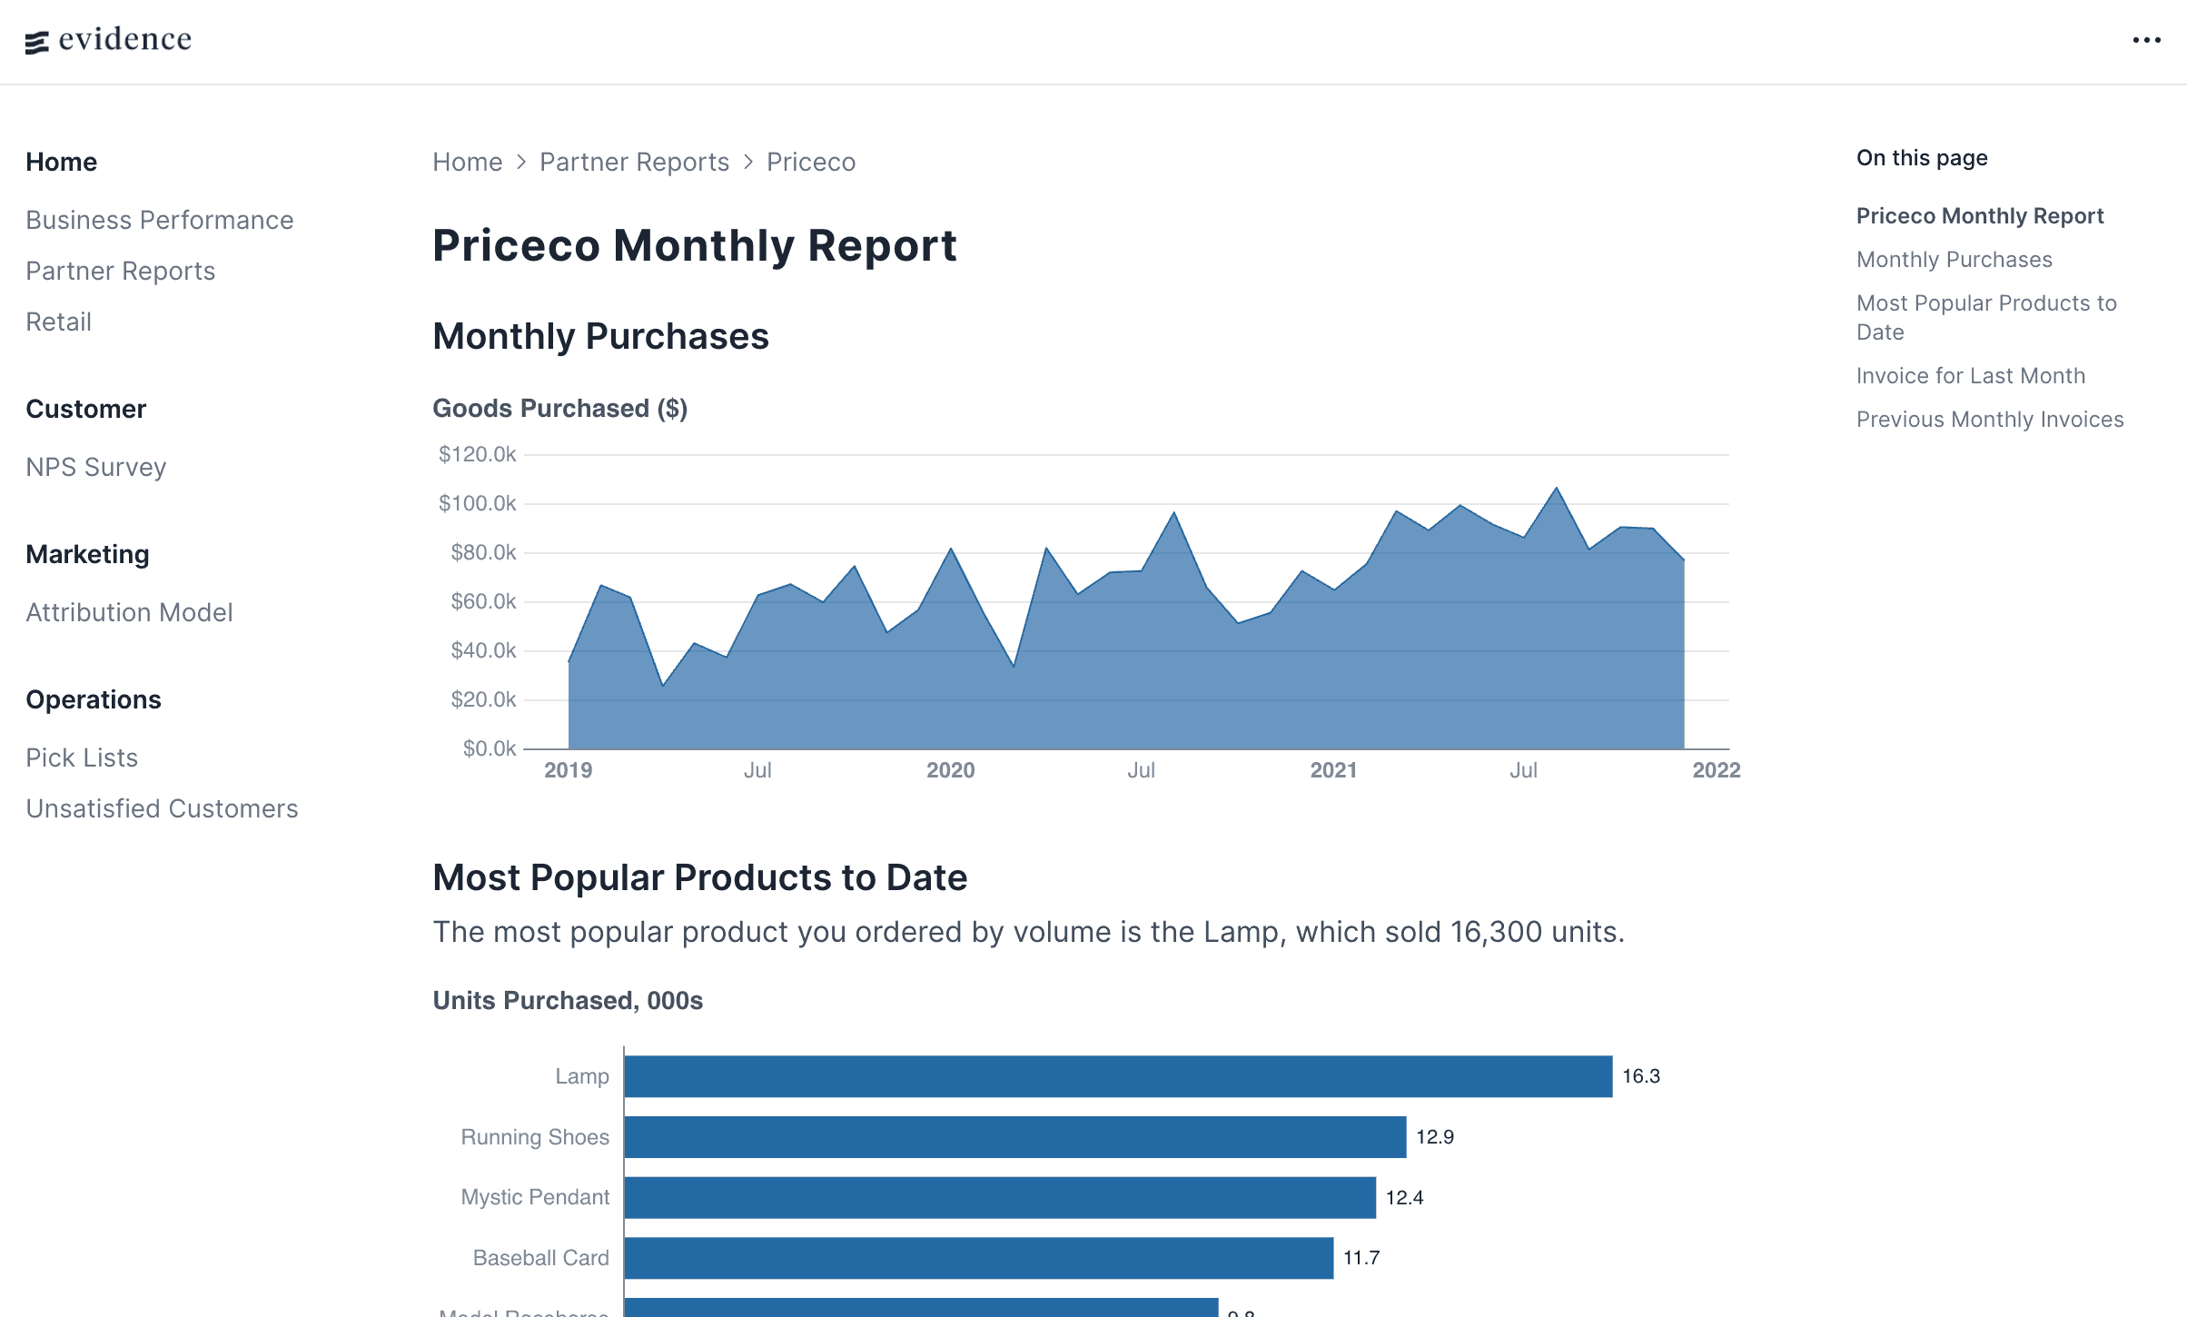Go to Partner Reports in the sidebar
This screenshot has height=1317, width=2187.
120,271
